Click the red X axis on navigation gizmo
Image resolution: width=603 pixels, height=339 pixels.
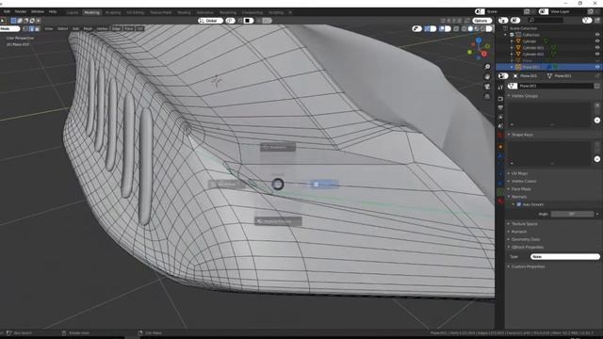[484, 55]
